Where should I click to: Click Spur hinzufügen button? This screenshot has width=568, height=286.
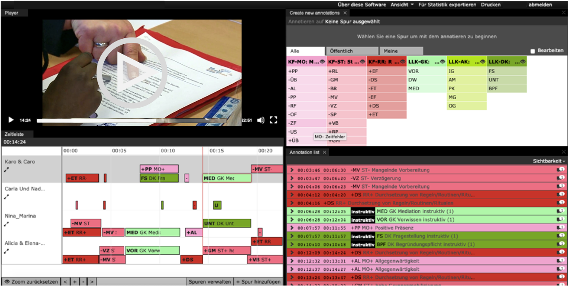click(258, 282)
